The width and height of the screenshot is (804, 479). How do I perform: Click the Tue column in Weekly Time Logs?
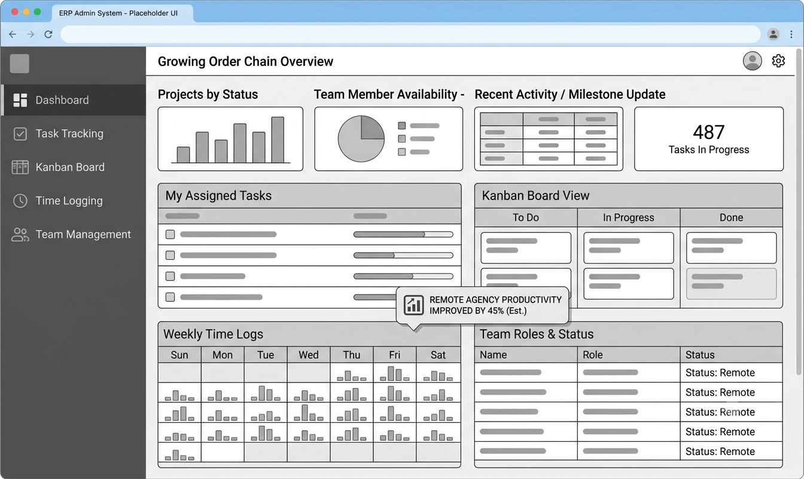266,354
